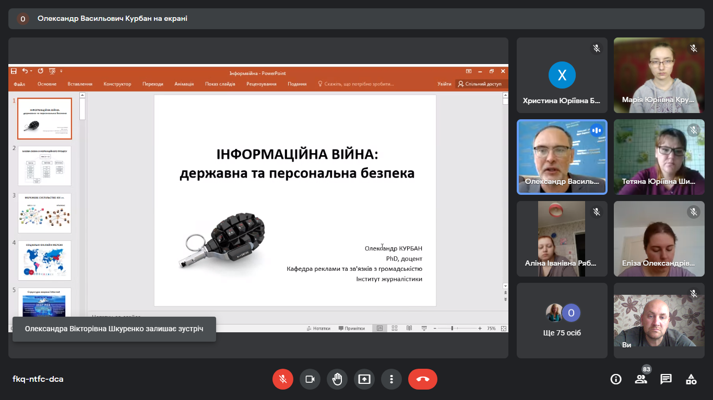Expand the Quick Access Toolbar dropdown arrow

[x=61, y=71]
